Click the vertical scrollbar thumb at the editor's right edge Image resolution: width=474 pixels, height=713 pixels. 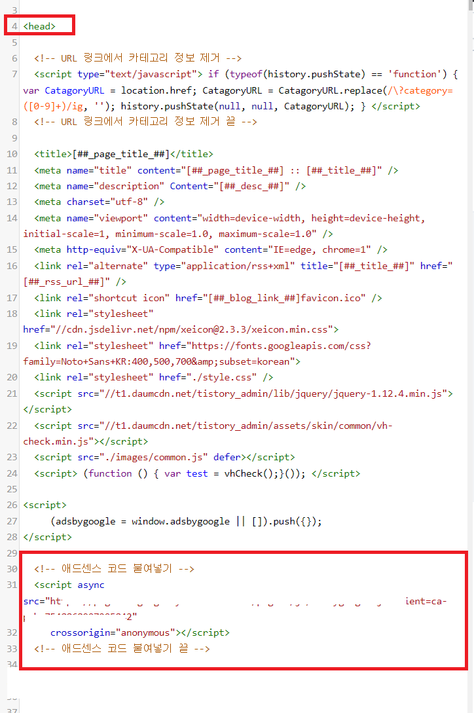pos(471,5)
